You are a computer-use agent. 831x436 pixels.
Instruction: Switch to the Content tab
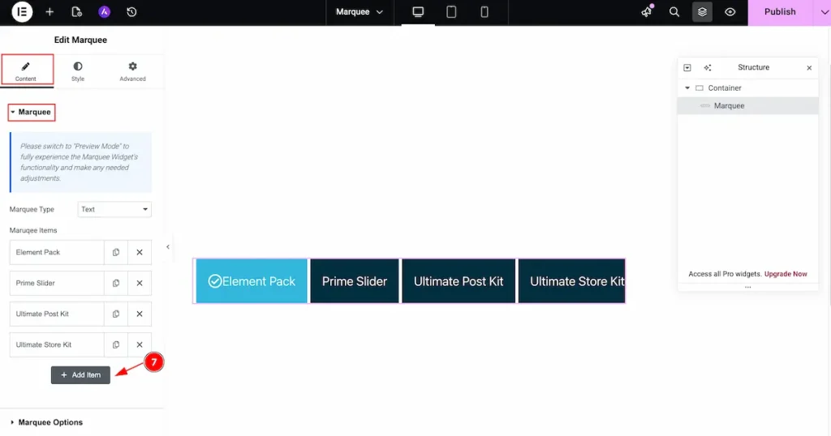(25, 71)
